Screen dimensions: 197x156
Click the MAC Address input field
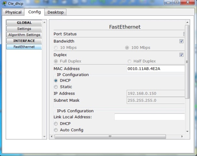point(155,69)
